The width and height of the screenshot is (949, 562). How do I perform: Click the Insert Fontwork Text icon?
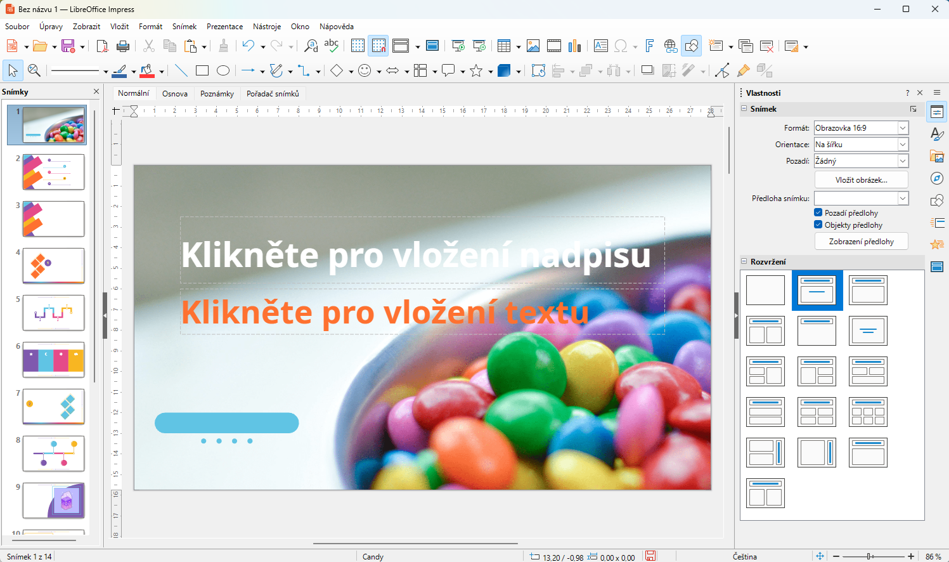(649, 46)
